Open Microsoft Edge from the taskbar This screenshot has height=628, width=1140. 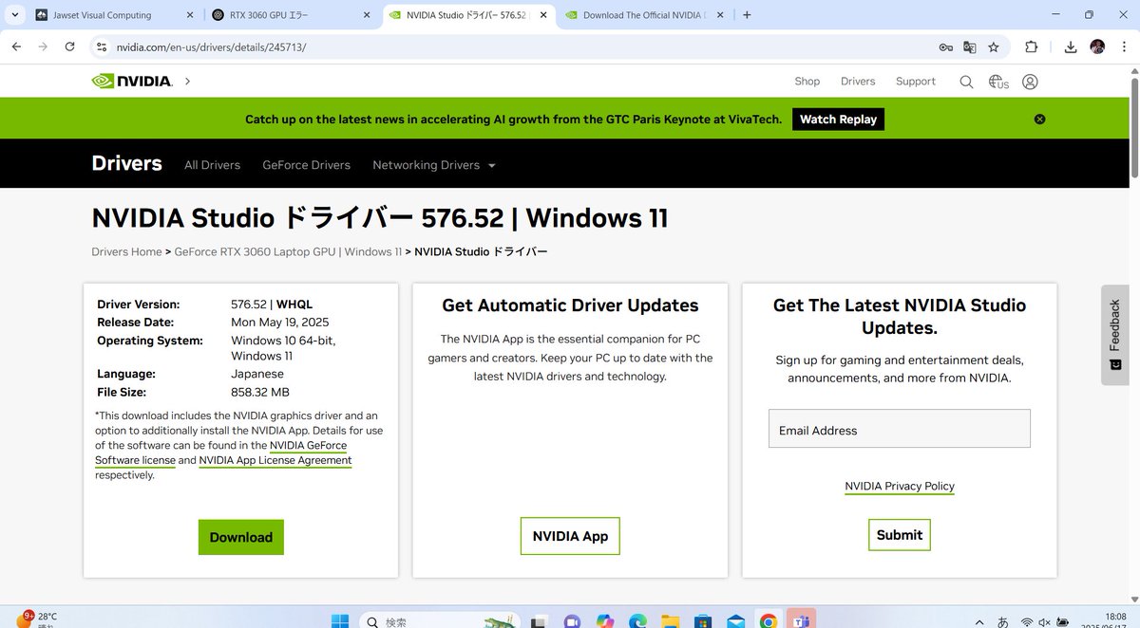pos(637,621)
